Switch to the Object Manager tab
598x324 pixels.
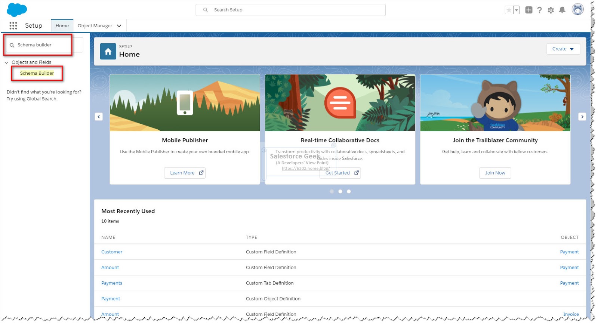click(x=95, y=26)
